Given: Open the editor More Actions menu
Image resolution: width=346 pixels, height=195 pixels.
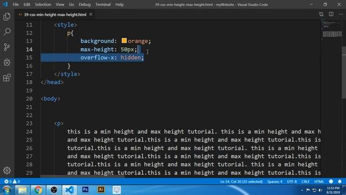Looking at the screenshot, I should 341,15.
